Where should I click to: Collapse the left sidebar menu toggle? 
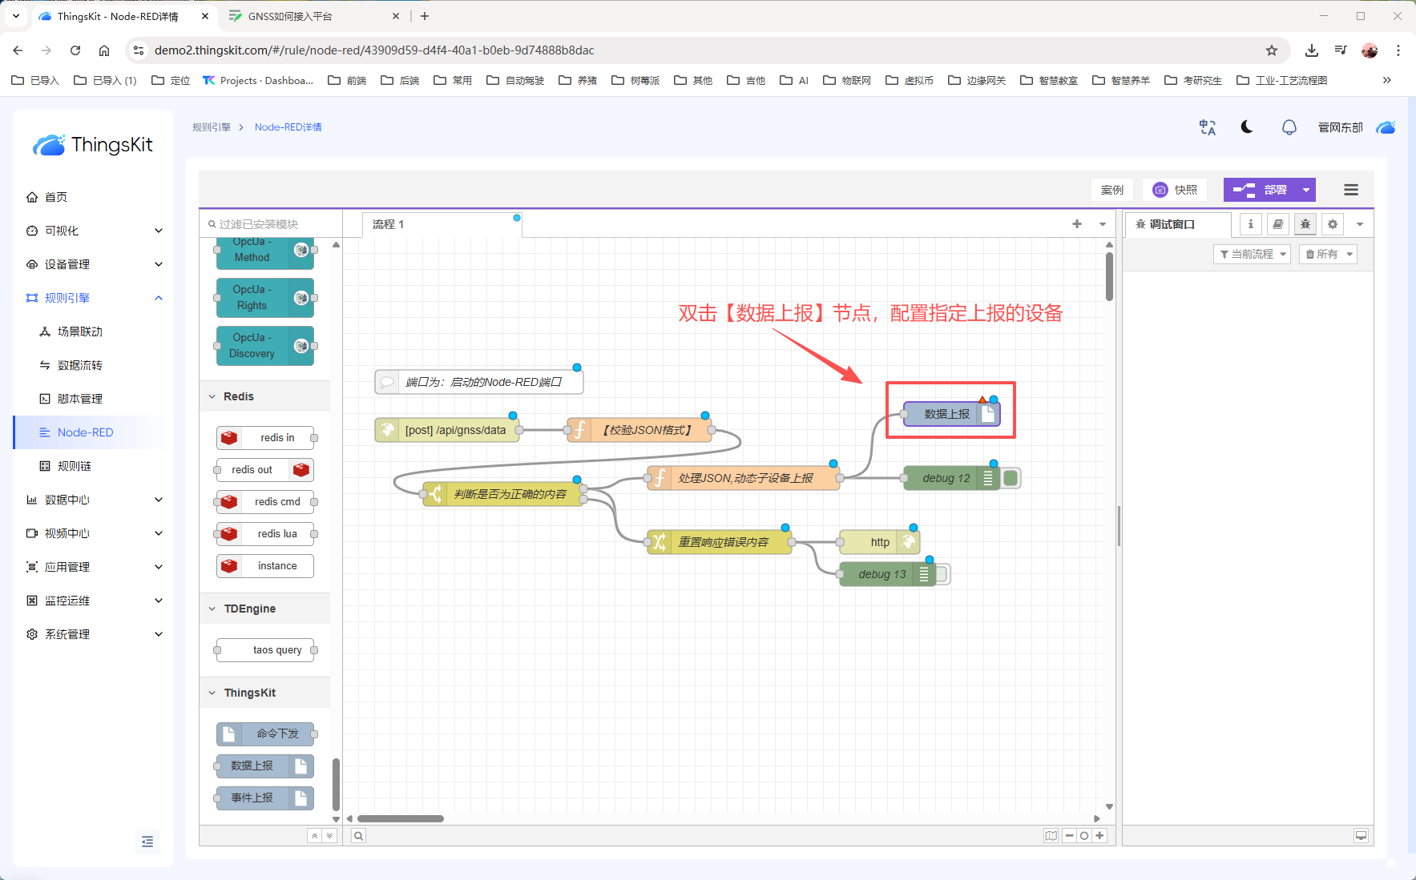point(147,842)
